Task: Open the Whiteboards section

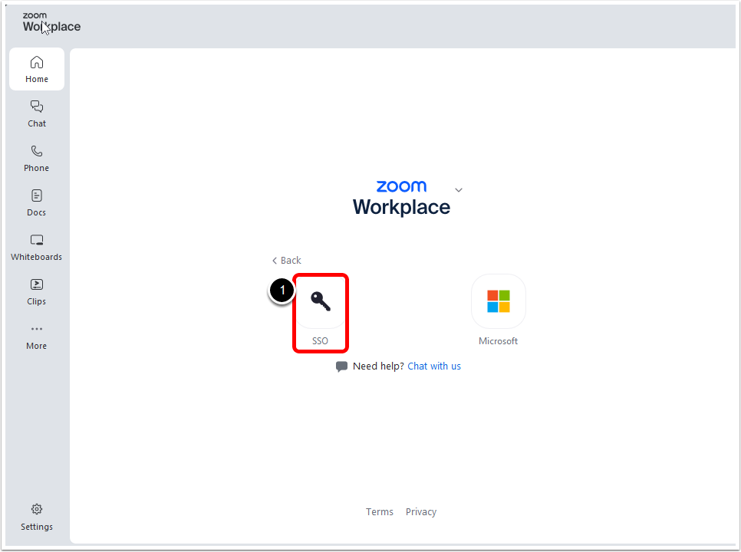Action: pyautogui.click(x=37, y=247)
